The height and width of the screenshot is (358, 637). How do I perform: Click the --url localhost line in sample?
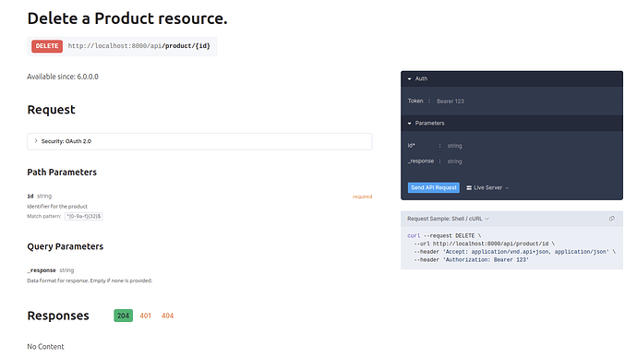[x=485, y=244]
